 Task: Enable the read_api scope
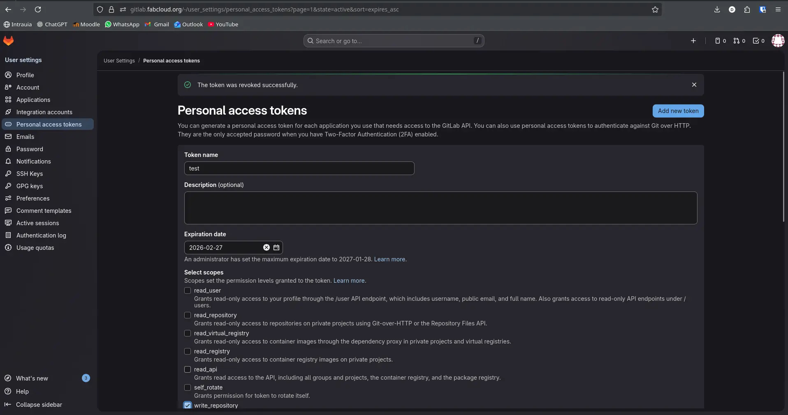pos(188,369)
